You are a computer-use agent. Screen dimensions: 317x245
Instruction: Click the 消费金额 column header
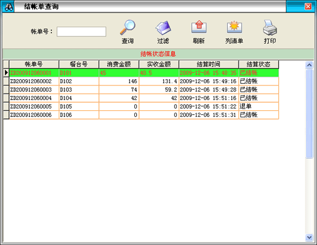(119, 65)
